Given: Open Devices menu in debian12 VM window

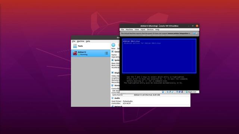Looking at the screenshot, I should coord(150,29).
